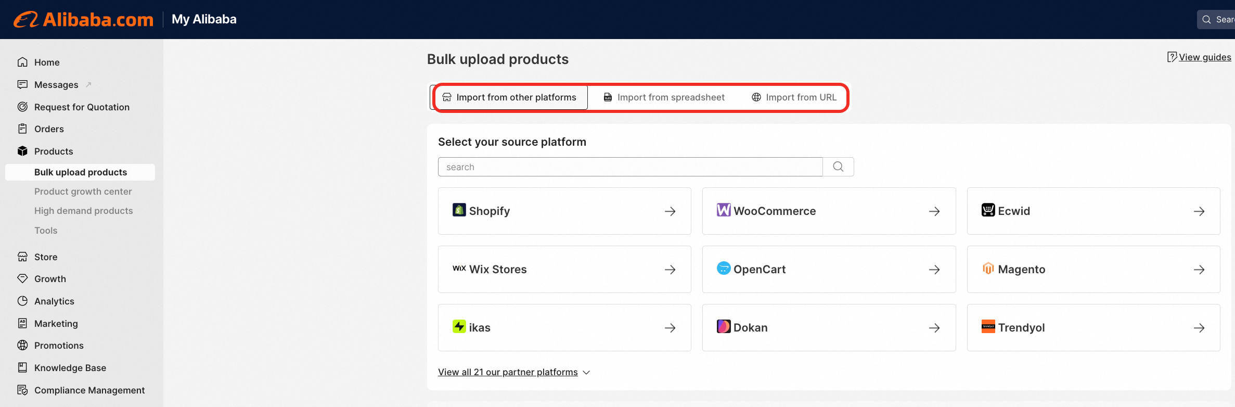The image size is (1235, 407).
Task: Open High demand products submenu item
Action: pyautogui.click(x=83, y=211)
